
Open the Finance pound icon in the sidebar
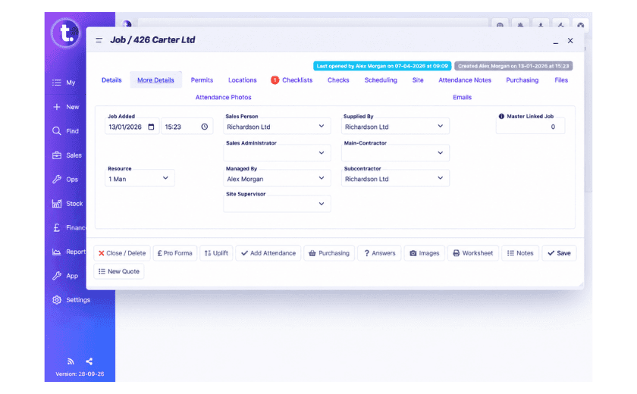[x=56, y=227]
